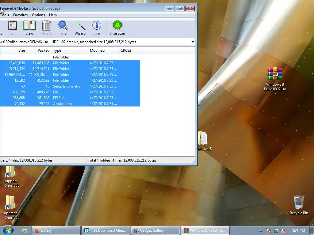Show hidden tray icons arrow

pos(261,231)
